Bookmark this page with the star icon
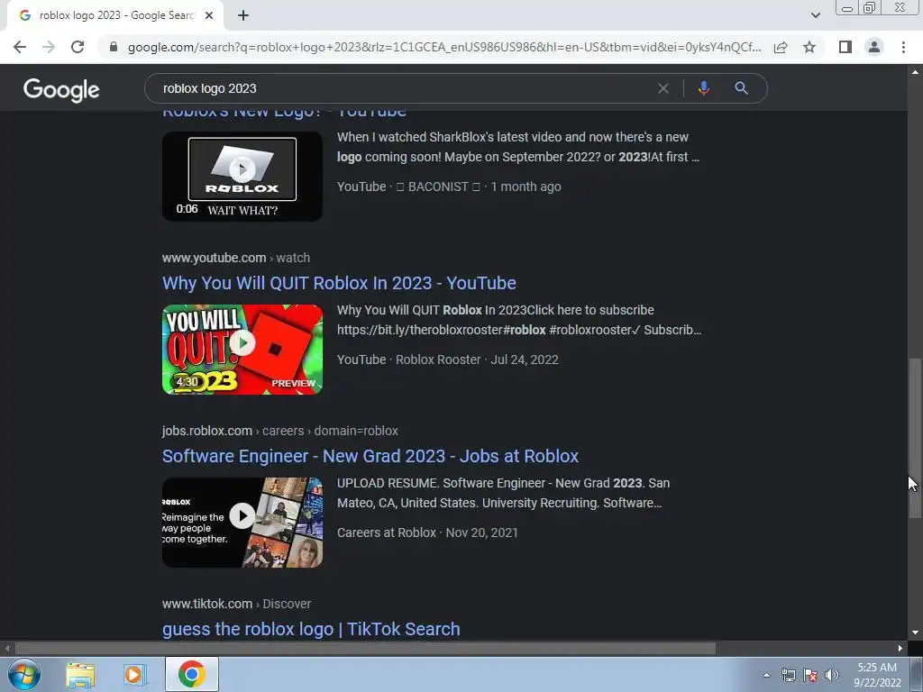The height and width of the screenshot is (692, 923). tap(809, 47)
